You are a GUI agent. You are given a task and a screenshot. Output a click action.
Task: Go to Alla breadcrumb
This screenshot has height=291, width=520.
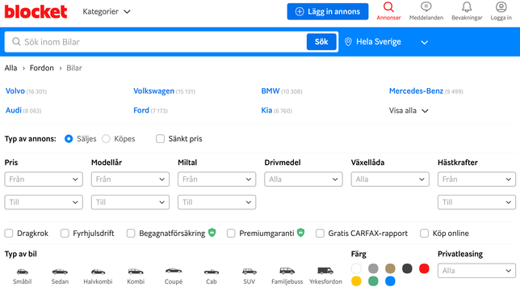10,68
